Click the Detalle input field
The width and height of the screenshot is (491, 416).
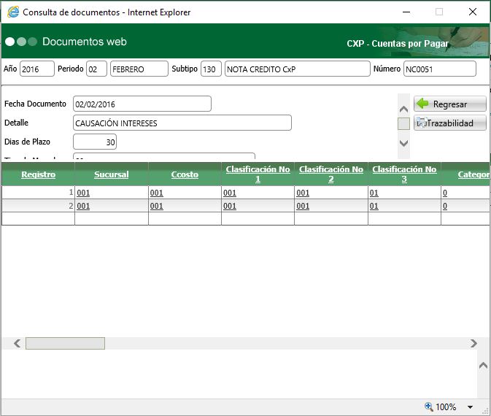click(182, 123)
